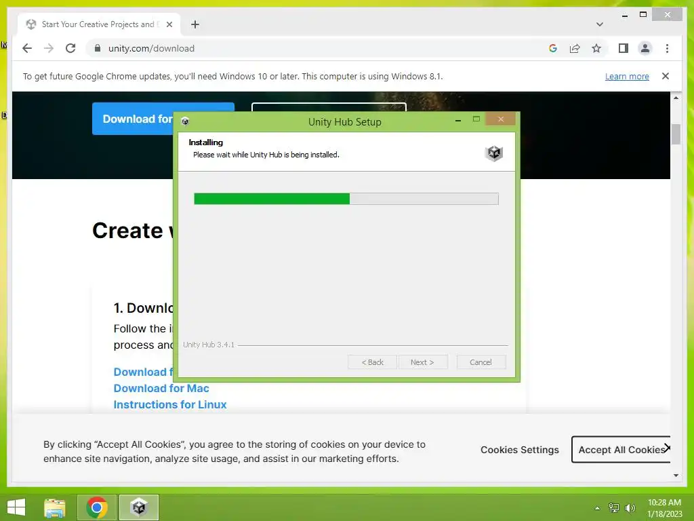Minimize the Chrome window
Screen dimensions: 694x521
coord(624,15)
